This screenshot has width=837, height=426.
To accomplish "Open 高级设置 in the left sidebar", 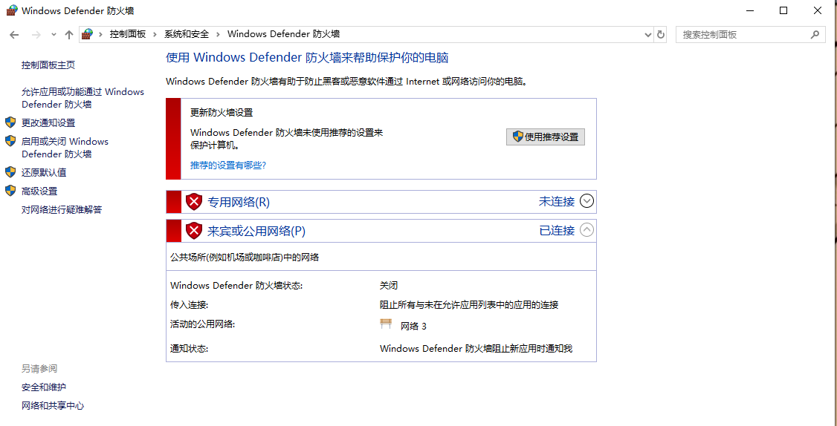I will [39, 191].
